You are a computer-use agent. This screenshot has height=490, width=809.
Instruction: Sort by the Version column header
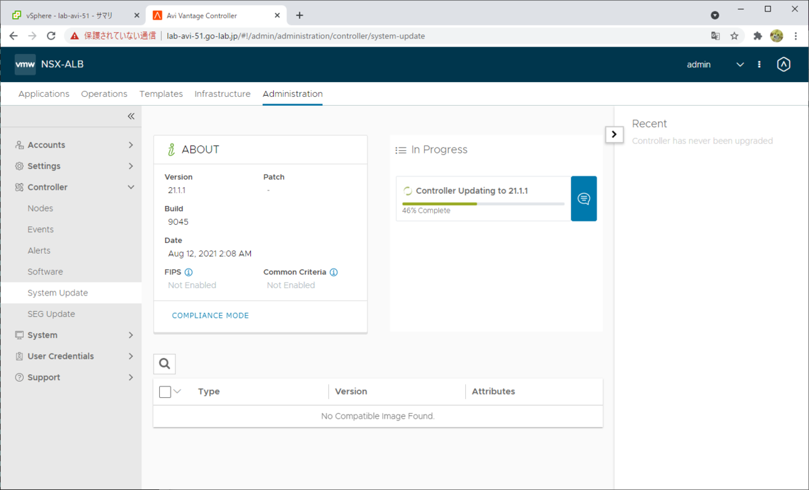pos(351,392)
